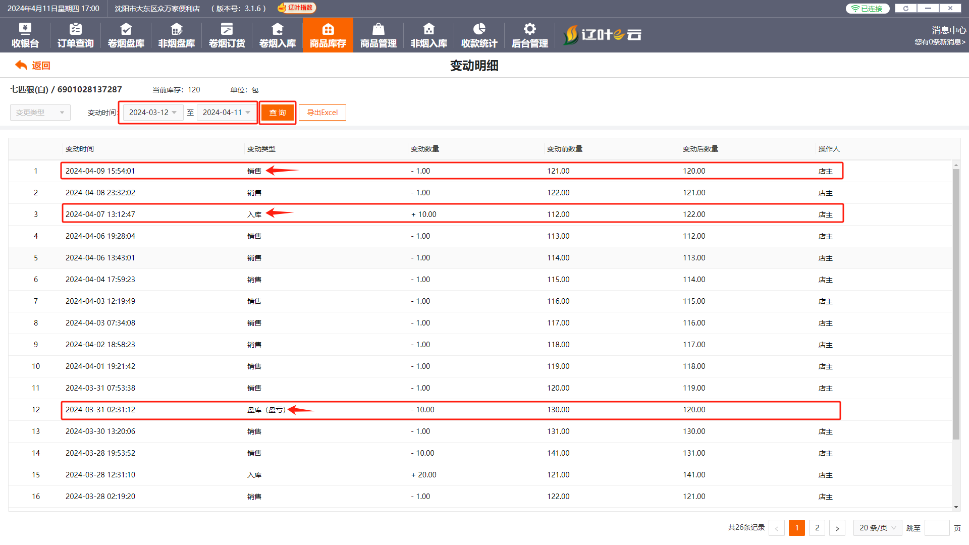Click previous page arrow in pagination

[x=777, y=528]
